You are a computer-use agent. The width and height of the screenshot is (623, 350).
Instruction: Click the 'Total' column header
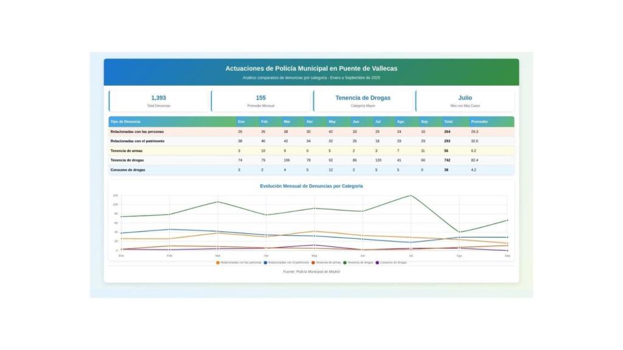pos(448,122)
